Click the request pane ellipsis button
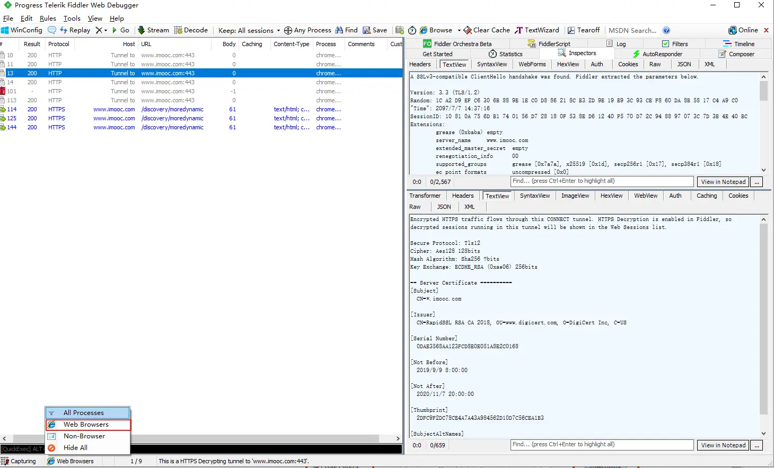Image resolution: width=774 pixels, height=468 pixels. [x=757, y=182]
